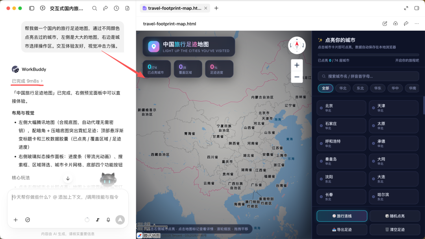Filter cities by 东北 region
The width and height of the screenshot is (425, 239).
click(x=360, y=88)
